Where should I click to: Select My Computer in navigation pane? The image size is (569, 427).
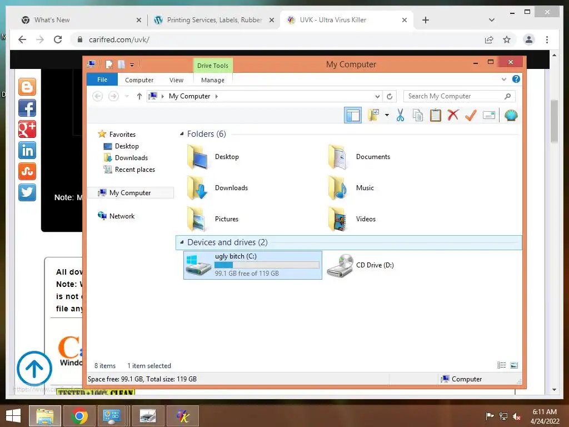pos(130,193)
